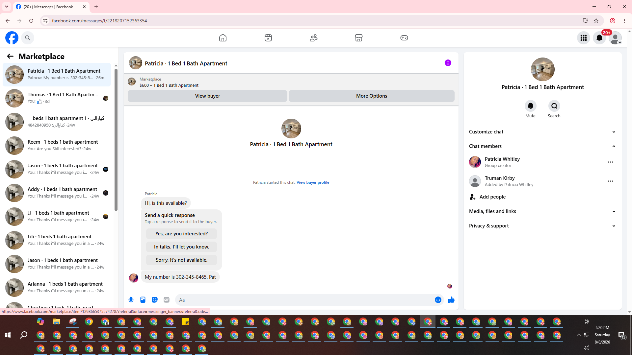Screen dimensions: 632x355
Task: Click the Facebook search magnifier icon
Action: click(28, 38)
